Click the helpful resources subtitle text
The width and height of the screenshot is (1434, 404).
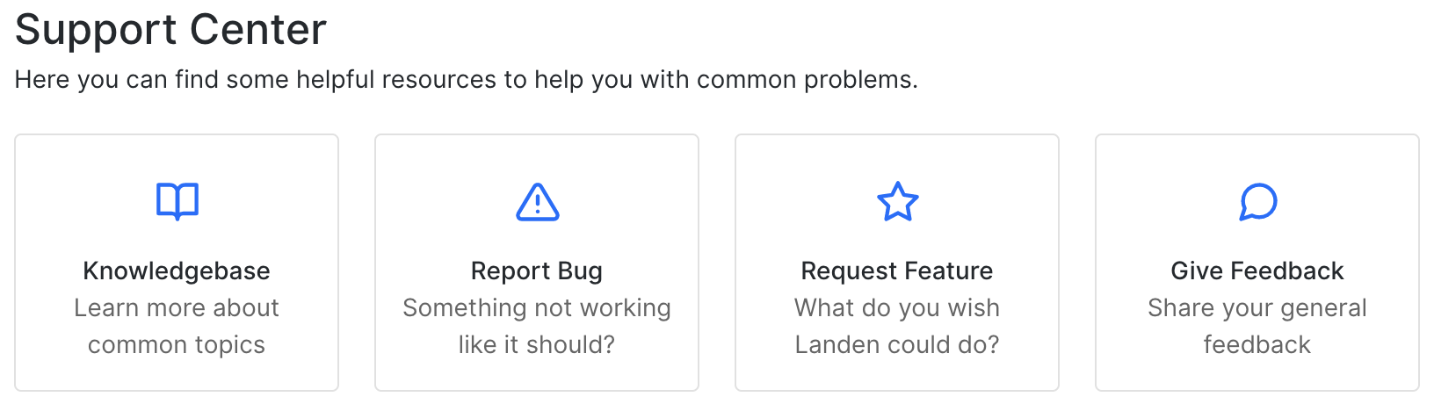pyautogui.click(x=467, y=80)
